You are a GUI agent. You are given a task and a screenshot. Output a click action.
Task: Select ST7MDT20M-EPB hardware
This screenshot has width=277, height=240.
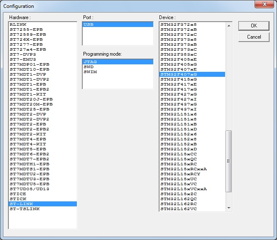[43, 104]
